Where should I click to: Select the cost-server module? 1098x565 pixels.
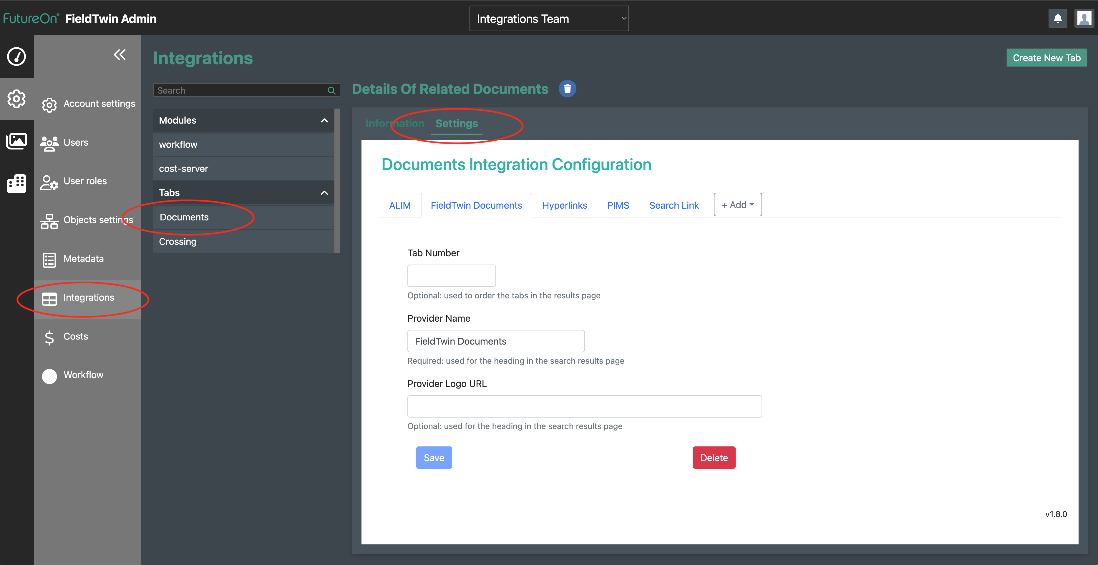tap(243, 169)
